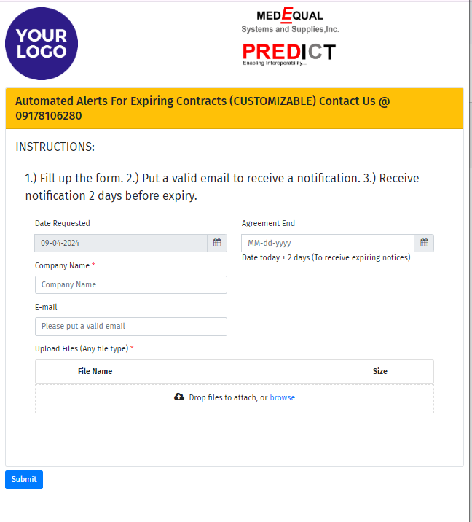
Task: Click the File Name column header
Action: point(95,371)
